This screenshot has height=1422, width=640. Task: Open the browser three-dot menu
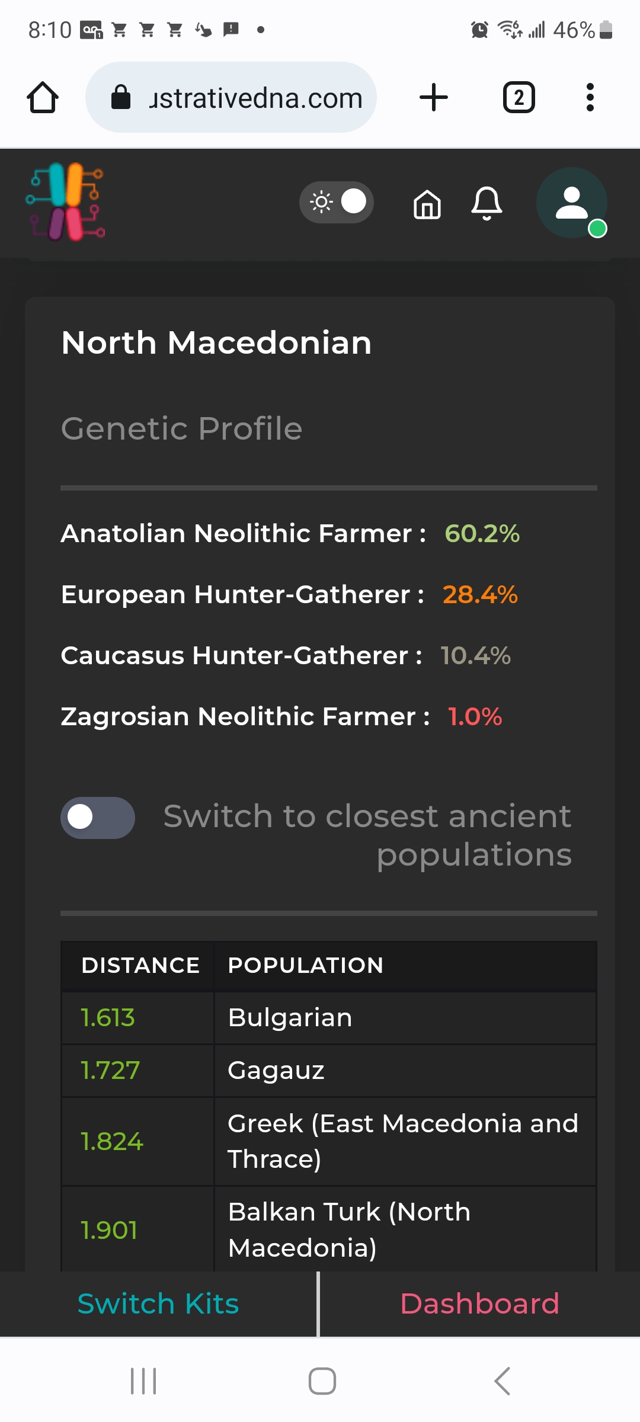pyautogui.click(x=590, y=97)
